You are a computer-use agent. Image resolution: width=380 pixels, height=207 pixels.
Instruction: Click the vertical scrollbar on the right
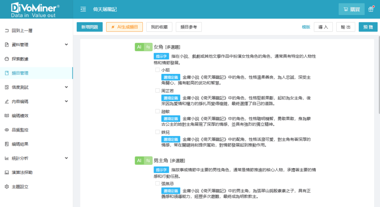(378, 74)
